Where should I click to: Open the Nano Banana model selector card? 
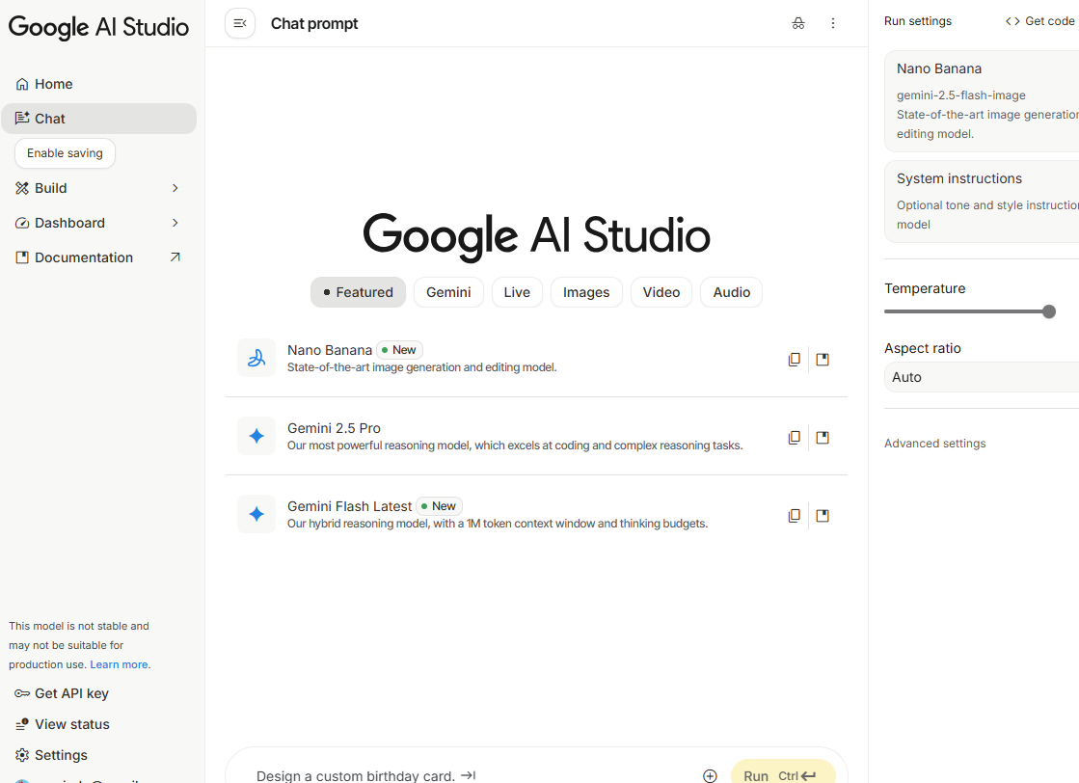[982, 101]
